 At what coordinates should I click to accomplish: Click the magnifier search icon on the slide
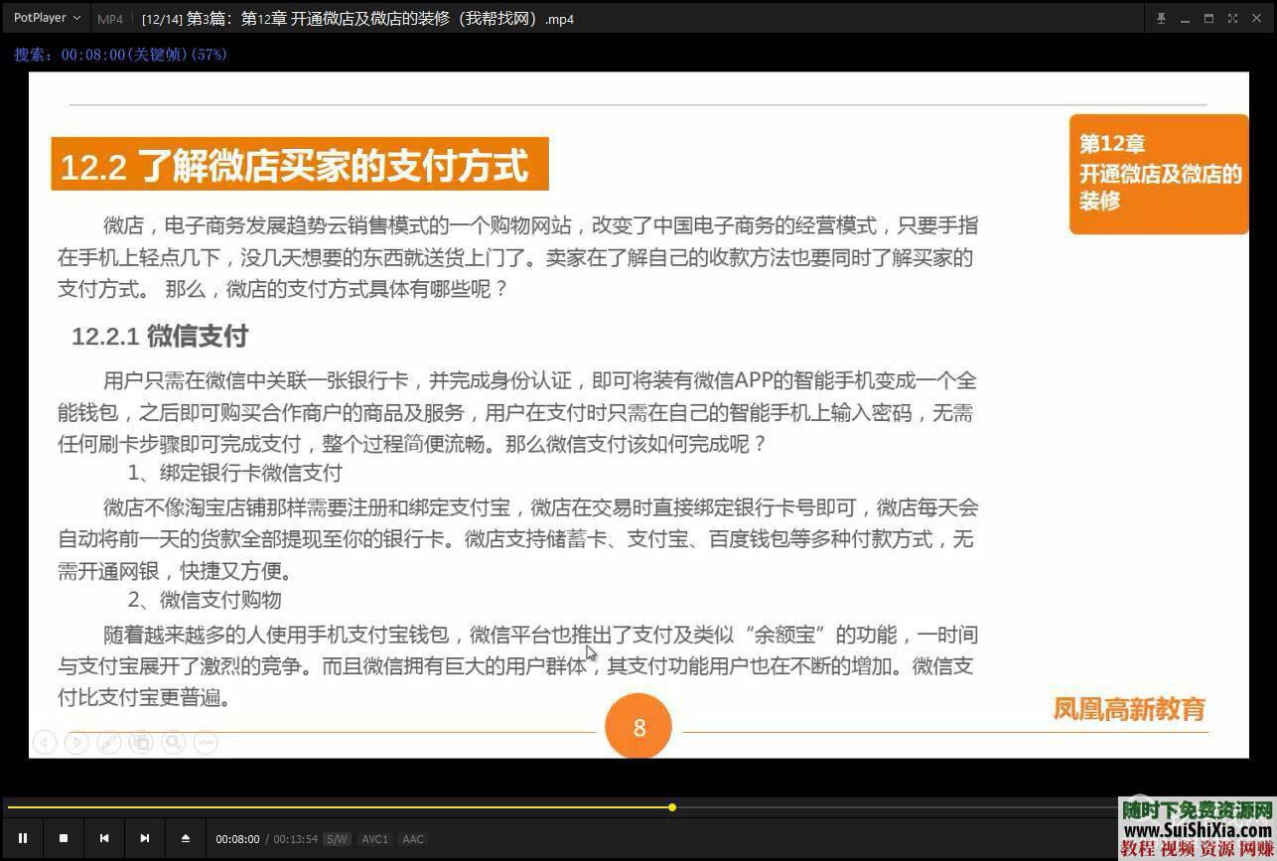[x=174, y=742]
